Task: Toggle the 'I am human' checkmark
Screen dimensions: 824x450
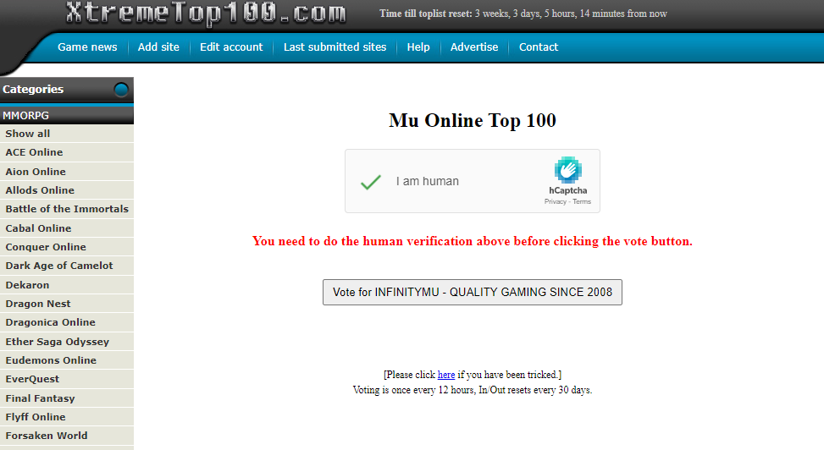Action: click(x=370, y=182)
